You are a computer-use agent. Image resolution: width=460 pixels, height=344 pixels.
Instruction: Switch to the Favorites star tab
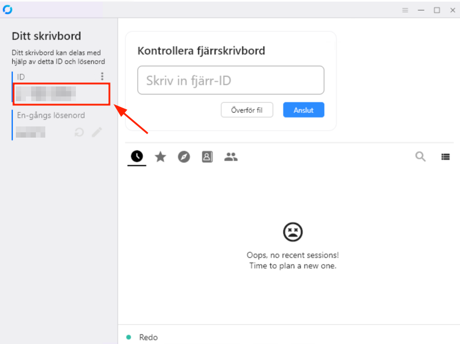160,156
